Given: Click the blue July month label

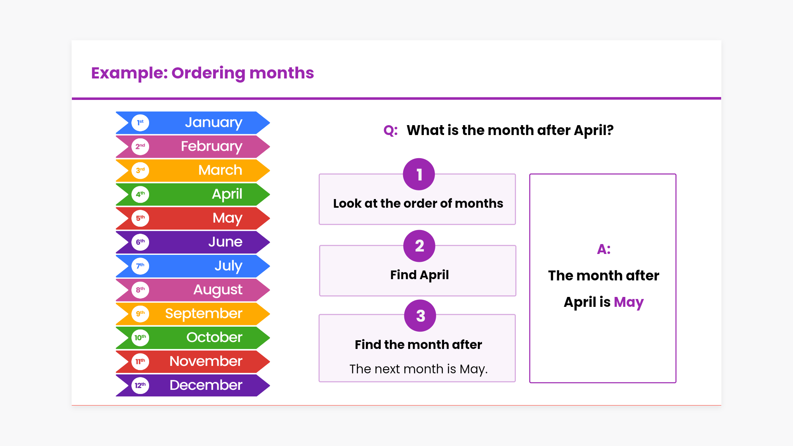Looking at the screenshot, I should tap(228, 266).
